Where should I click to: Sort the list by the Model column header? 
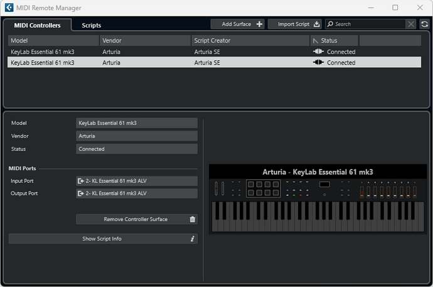[x=53, y=41]
